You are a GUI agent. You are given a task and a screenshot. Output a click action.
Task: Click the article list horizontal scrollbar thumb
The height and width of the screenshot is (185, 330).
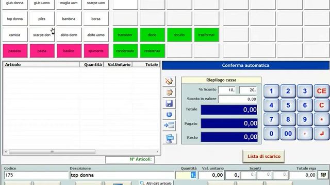pyautogui.click(x=52, y=152)
